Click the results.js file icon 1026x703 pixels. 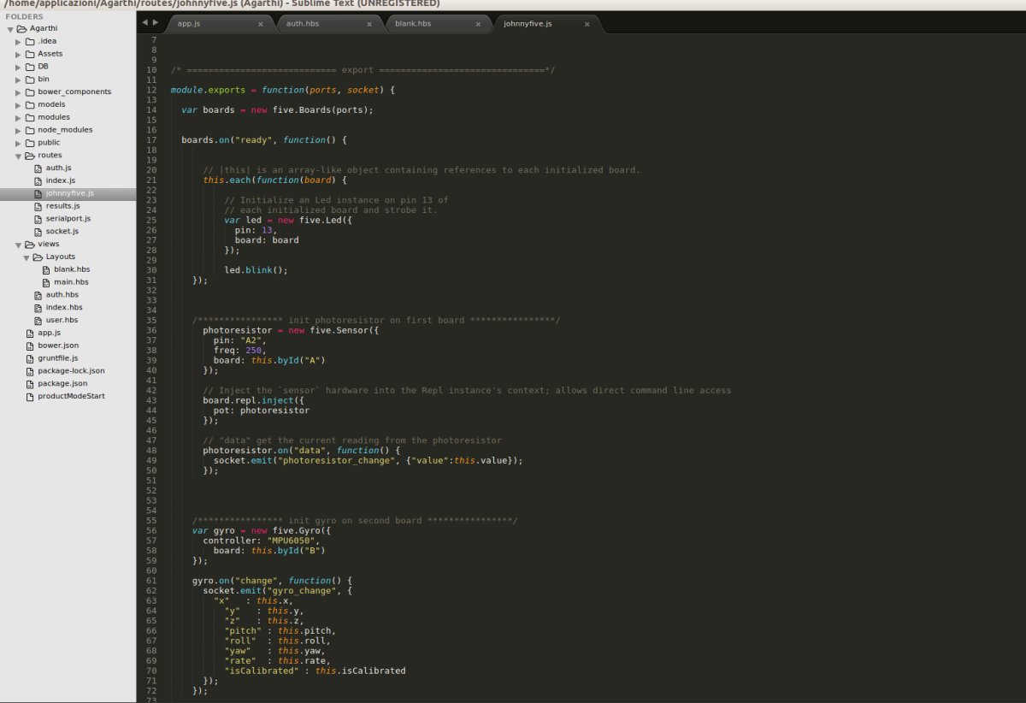pyautogui.click(x=38, y=206)
